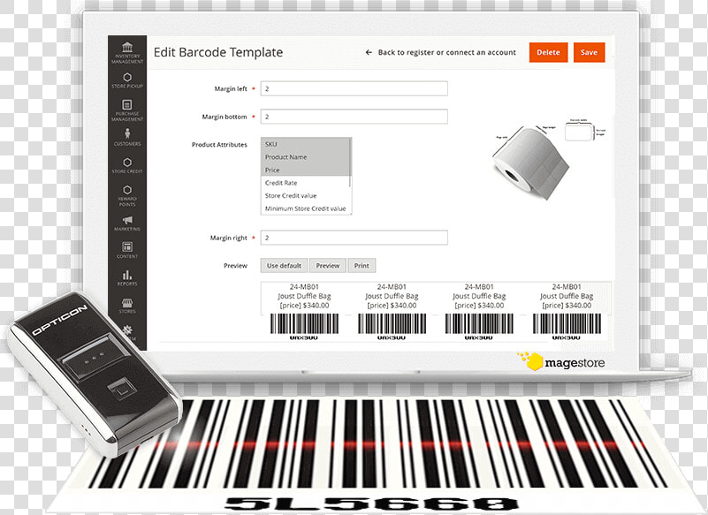Save the barcode template
The width and height of the screenshot is (708, 515).
(x=589, y=52)
